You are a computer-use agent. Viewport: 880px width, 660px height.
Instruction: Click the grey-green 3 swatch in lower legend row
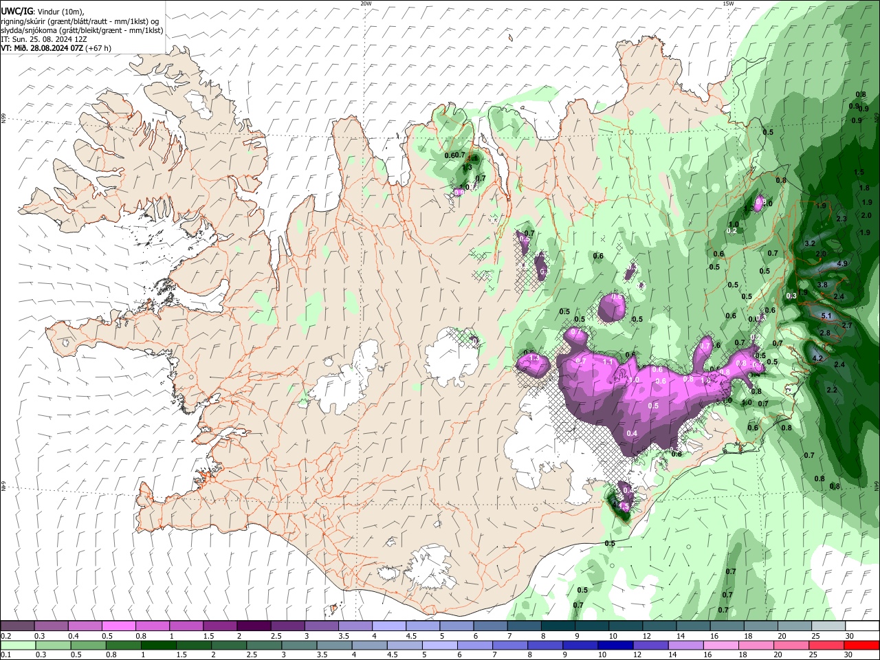point(299,645)
